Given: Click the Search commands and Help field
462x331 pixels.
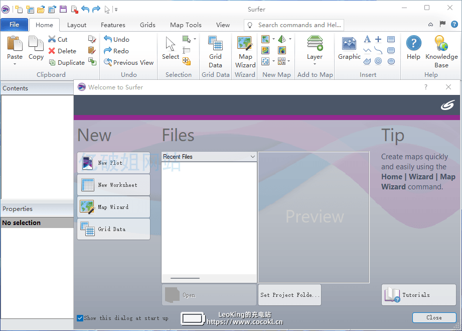Looking at the screenshot, I should click(294, 25).
